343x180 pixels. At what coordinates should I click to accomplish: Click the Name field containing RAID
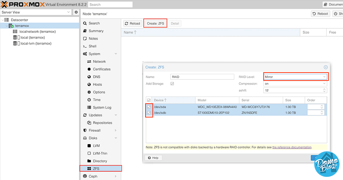point(202,77)
